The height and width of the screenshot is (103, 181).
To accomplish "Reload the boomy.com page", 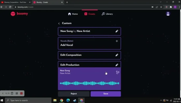I will tap(10, 7).
